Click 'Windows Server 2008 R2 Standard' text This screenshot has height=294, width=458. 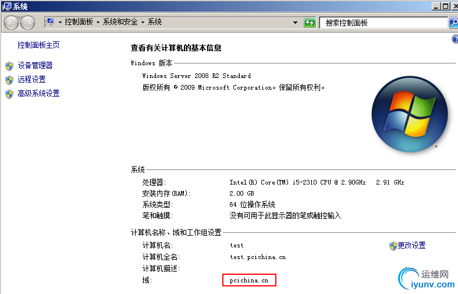pyautogui.click(x=196, y=76)
